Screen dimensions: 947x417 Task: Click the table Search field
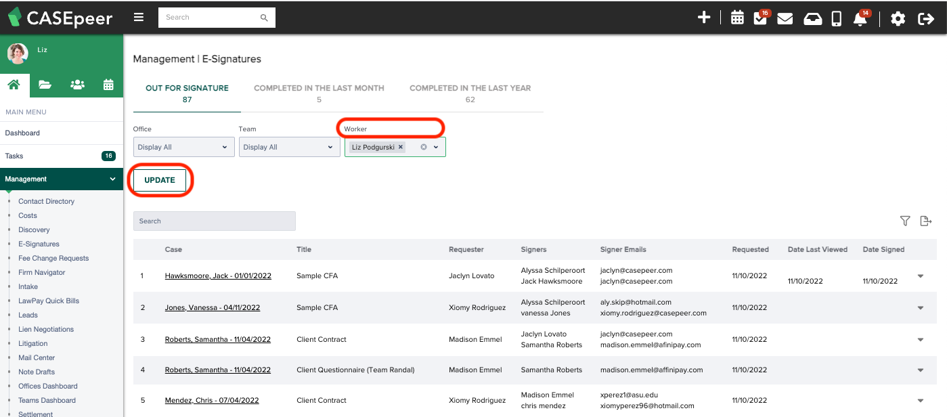click(215, 221)
